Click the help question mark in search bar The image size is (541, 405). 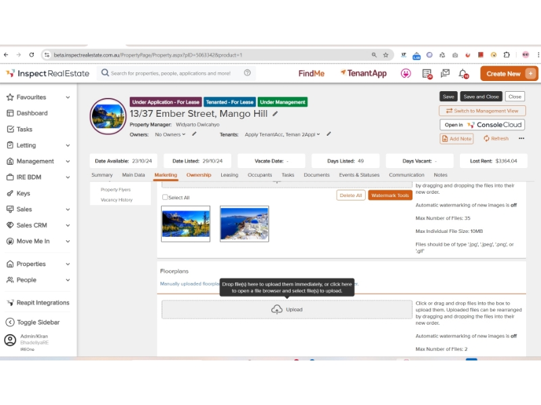[248, 73]
